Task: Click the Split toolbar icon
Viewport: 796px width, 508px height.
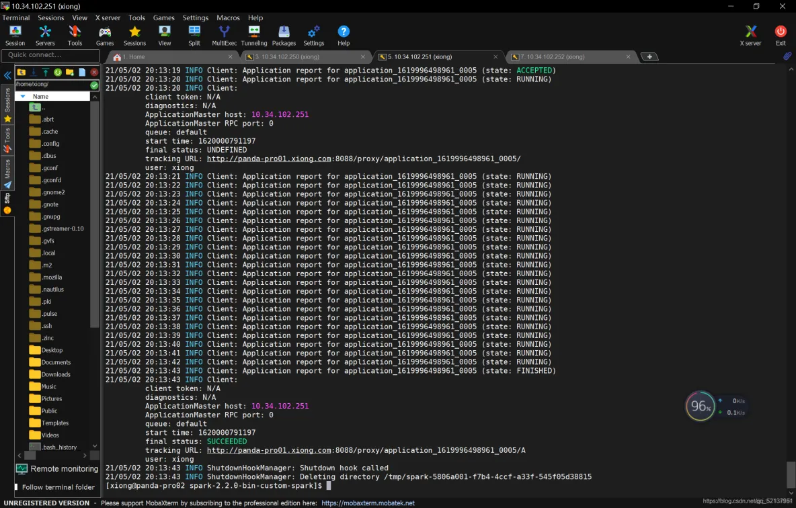Action: 194,36
